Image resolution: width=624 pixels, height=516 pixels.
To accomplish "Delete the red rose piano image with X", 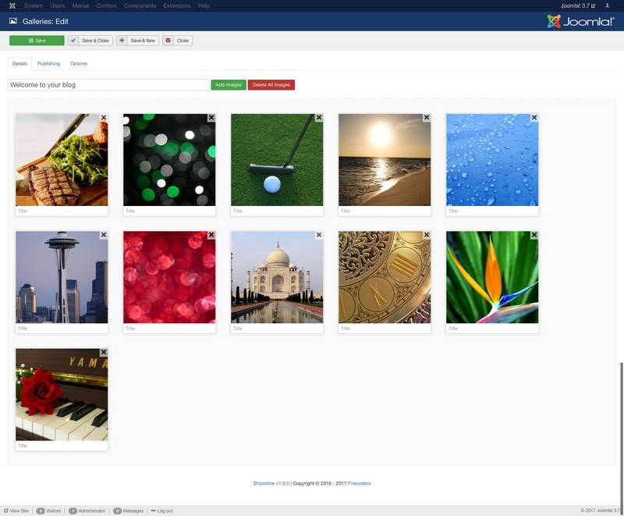I will click(x=104, y=353).
